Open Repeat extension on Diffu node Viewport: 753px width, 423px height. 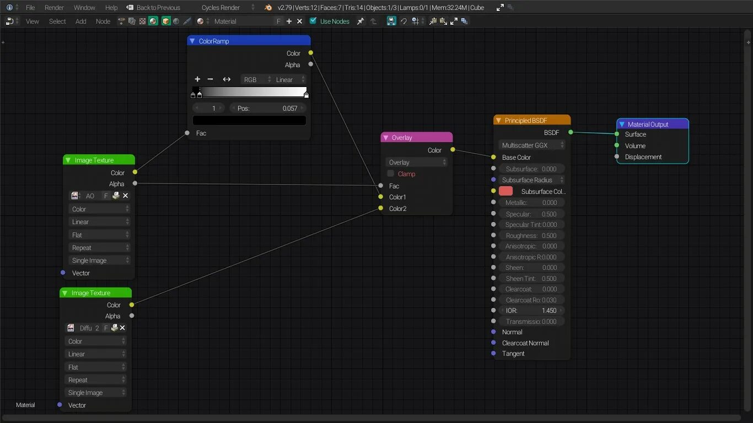[x=96, y=380]
